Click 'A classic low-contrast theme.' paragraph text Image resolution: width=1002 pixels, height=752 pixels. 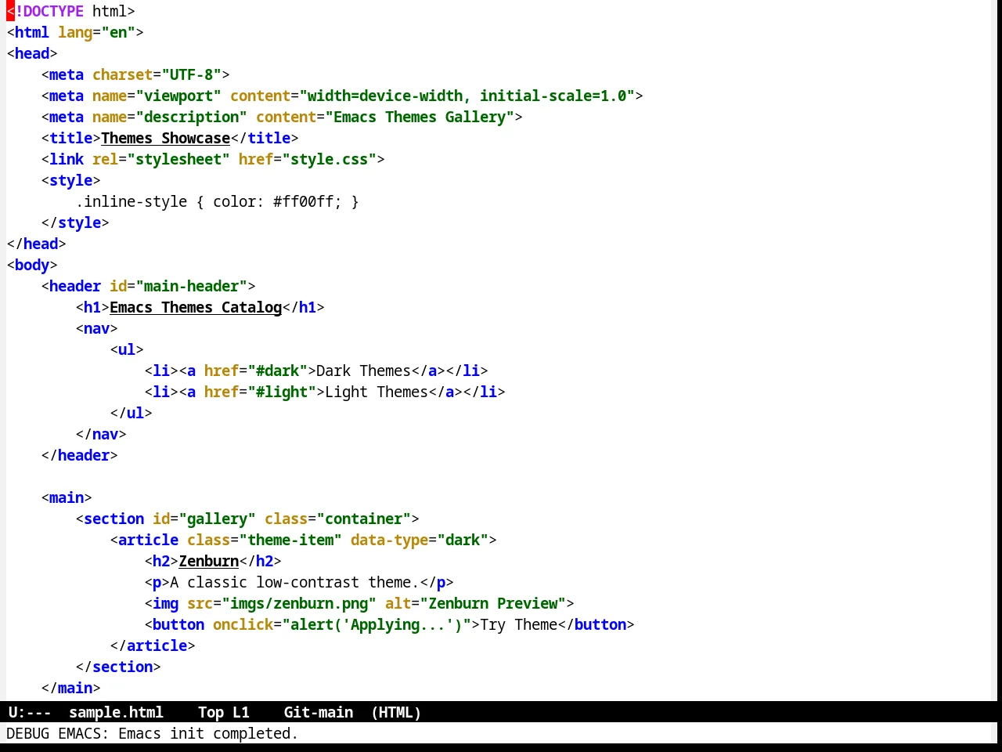pos(294,582)
